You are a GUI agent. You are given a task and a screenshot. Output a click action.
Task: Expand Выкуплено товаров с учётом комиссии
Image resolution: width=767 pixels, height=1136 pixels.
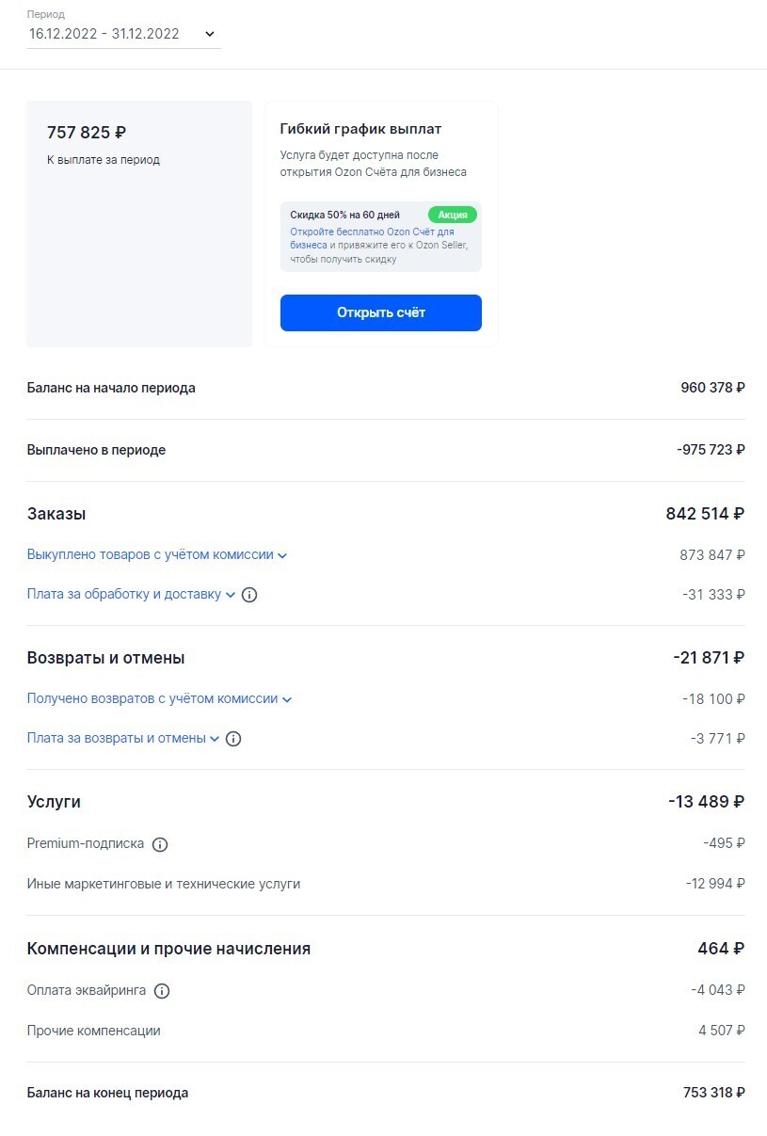pyautogui.click(x=156, y=555)
